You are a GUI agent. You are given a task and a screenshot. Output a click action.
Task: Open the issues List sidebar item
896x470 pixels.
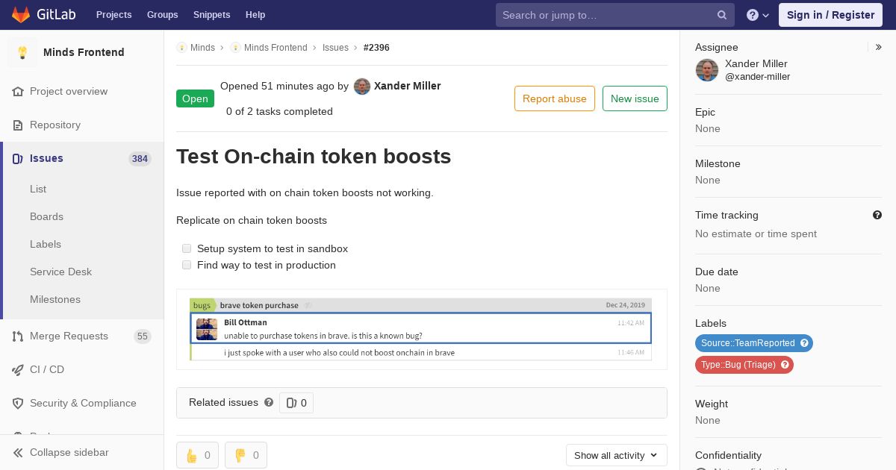[x=38, y=189]
